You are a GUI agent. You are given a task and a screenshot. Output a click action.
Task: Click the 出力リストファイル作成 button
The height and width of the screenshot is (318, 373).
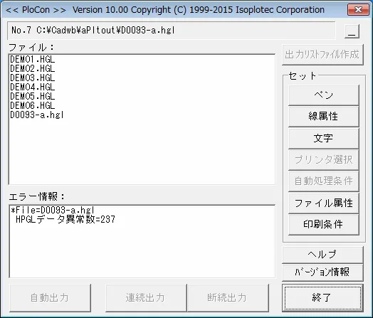[322, 55]
